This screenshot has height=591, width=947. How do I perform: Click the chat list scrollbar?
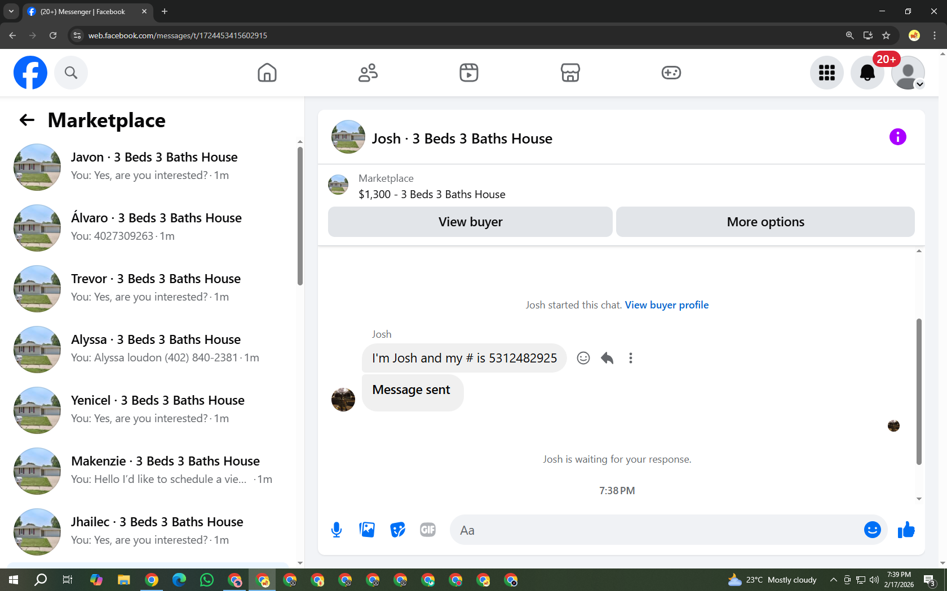[300, 216]
